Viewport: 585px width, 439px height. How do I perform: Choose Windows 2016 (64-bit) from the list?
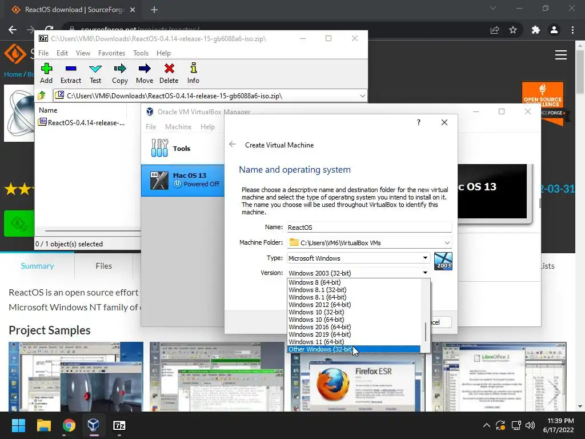[354, 326]
